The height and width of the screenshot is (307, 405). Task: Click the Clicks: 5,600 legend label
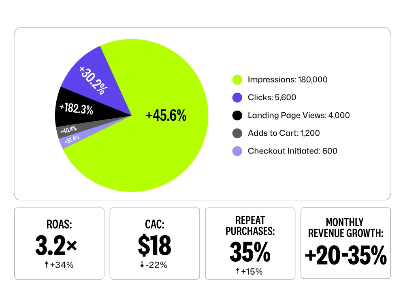click(272, 97)
